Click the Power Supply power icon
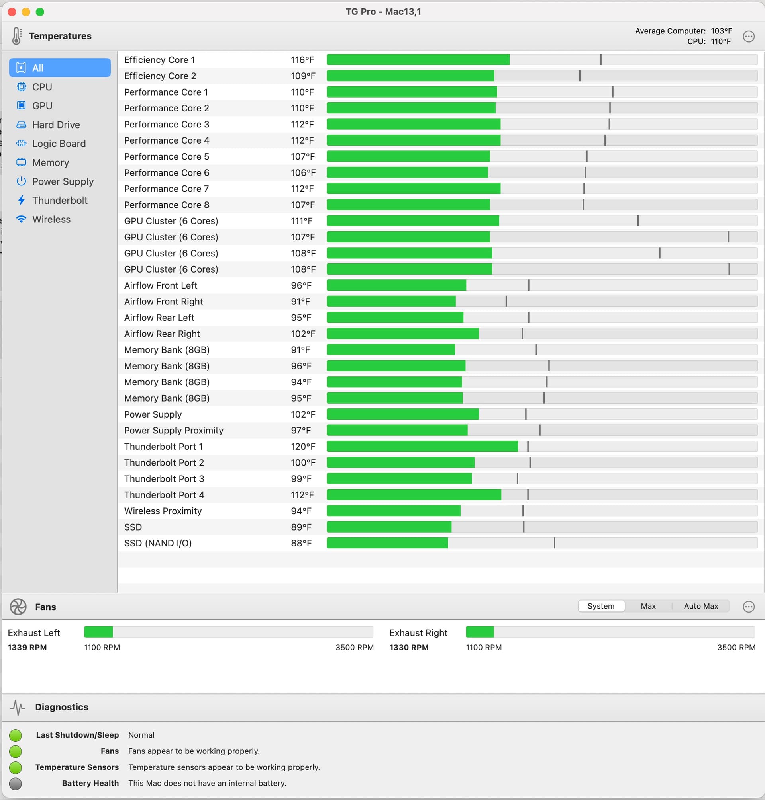The width and height of the screenshot is (765, 800). [x=21, y=181]
